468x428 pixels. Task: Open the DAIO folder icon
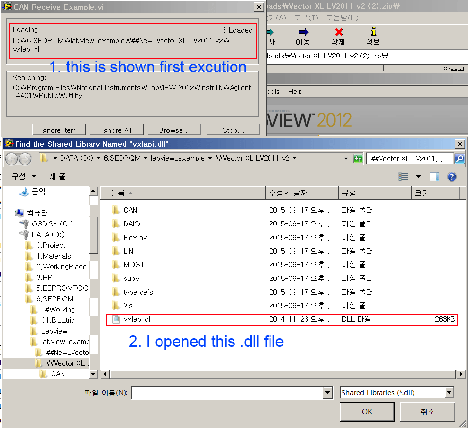click(116, 223)
